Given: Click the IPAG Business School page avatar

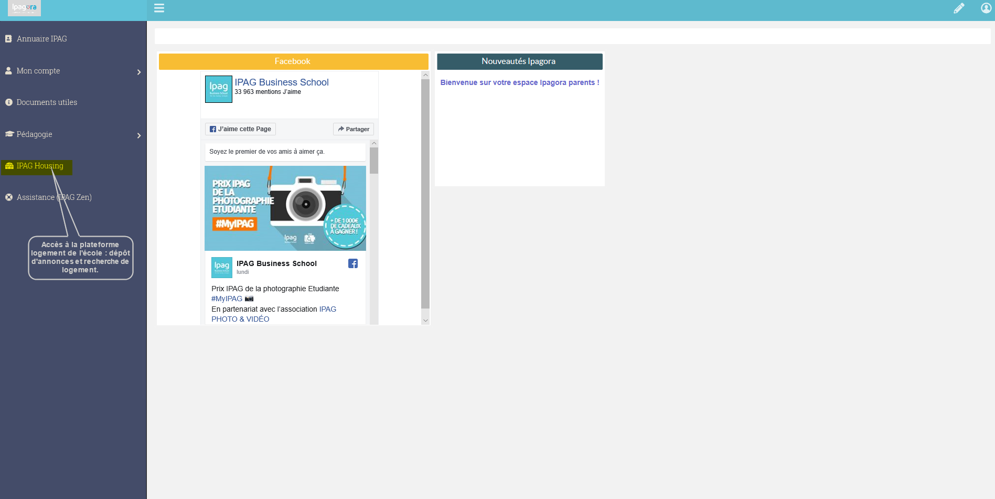Looking at the screenshot, I should click(x=218, y=89).
